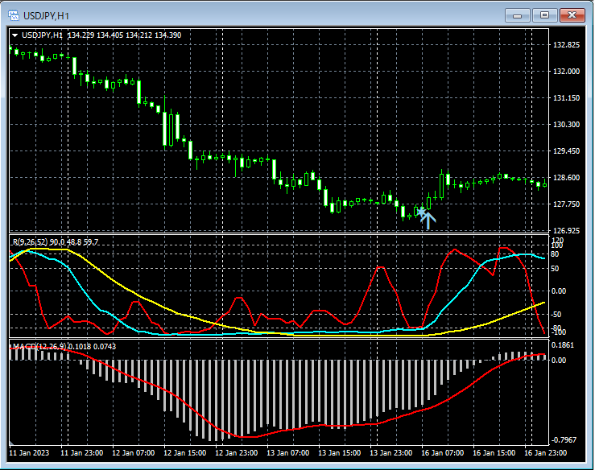Click the '11 Jan 23:00' time label
The image size is (595, 470).
82,453
